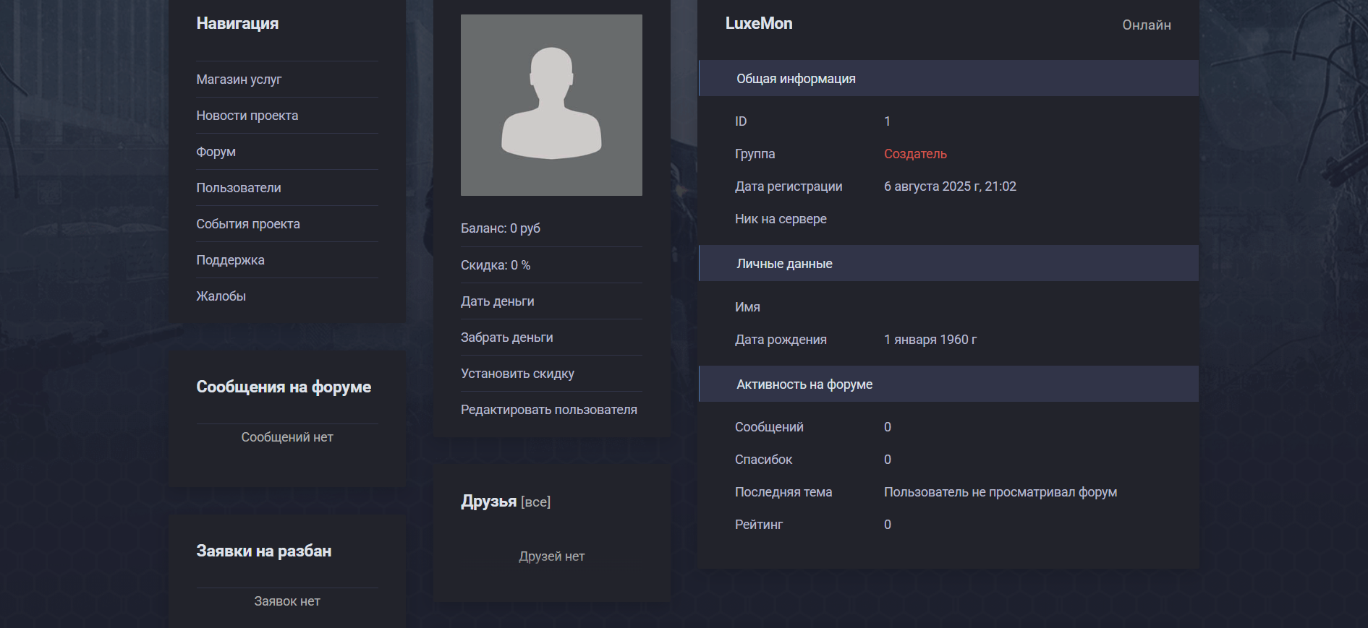Image resolution: width=1368 pixels, height=628 pixels.
Task: Choose Установить скидку option
Action: click(517, 374)
